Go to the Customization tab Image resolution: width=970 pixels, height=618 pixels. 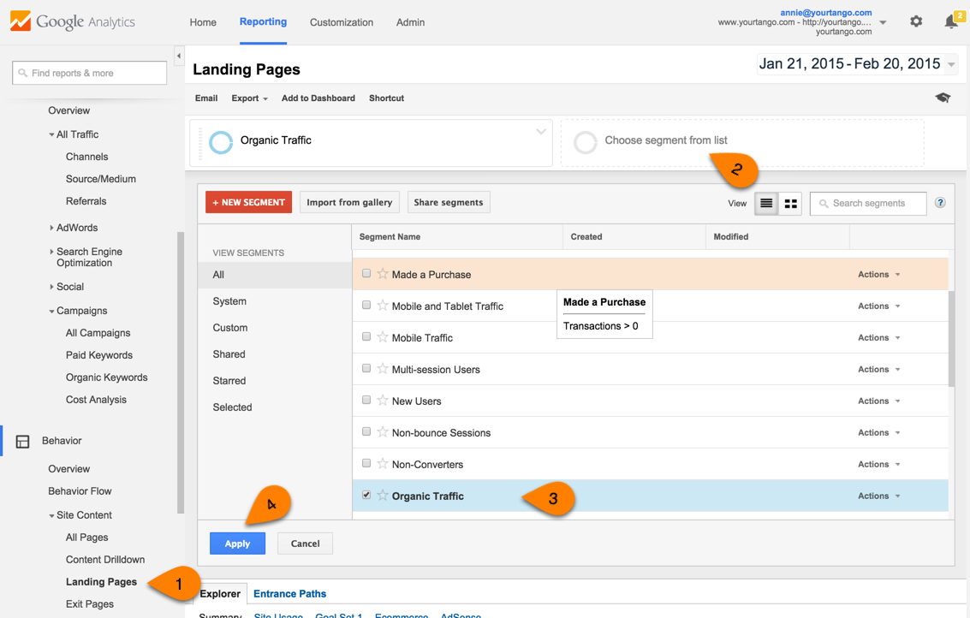(341, 22)
